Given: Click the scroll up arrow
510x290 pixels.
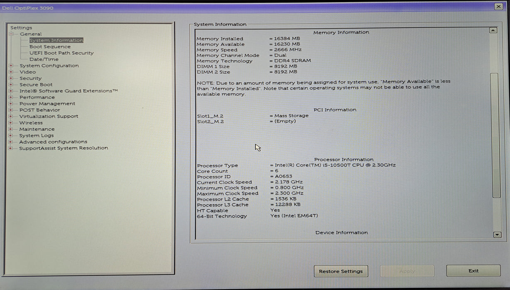Looking at the screenshot, I should coord(493,30).
